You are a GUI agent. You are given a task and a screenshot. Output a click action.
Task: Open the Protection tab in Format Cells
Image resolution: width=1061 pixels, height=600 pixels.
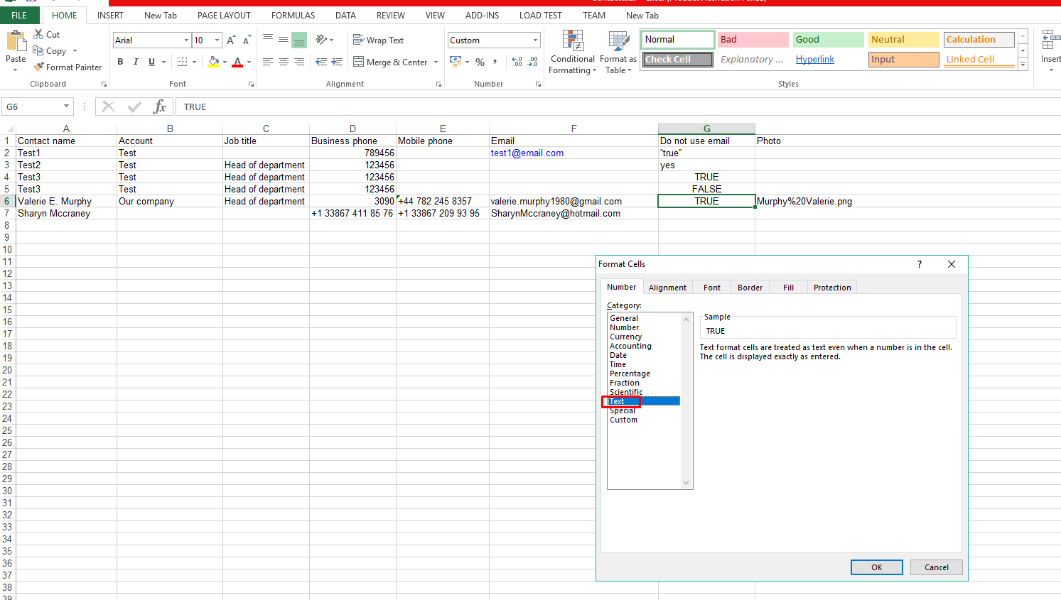(x=832, y=288)
